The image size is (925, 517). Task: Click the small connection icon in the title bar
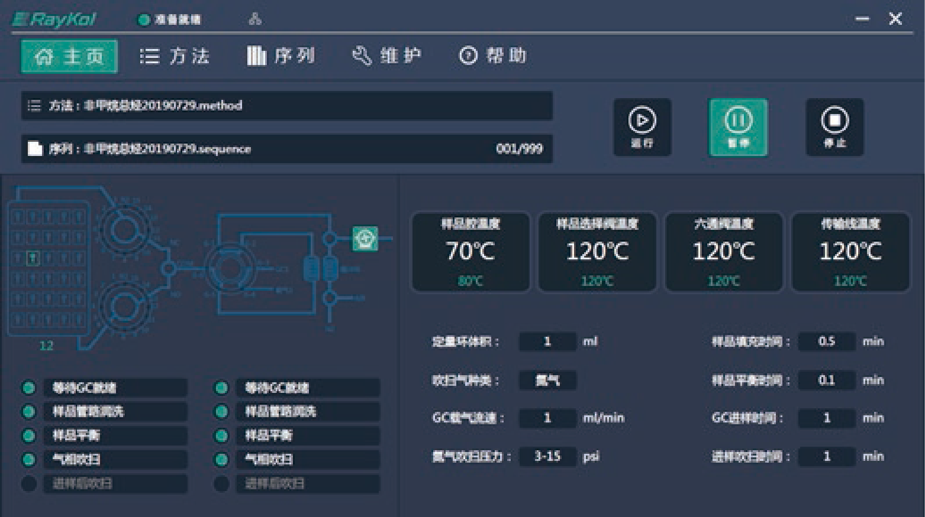(256, 18)
